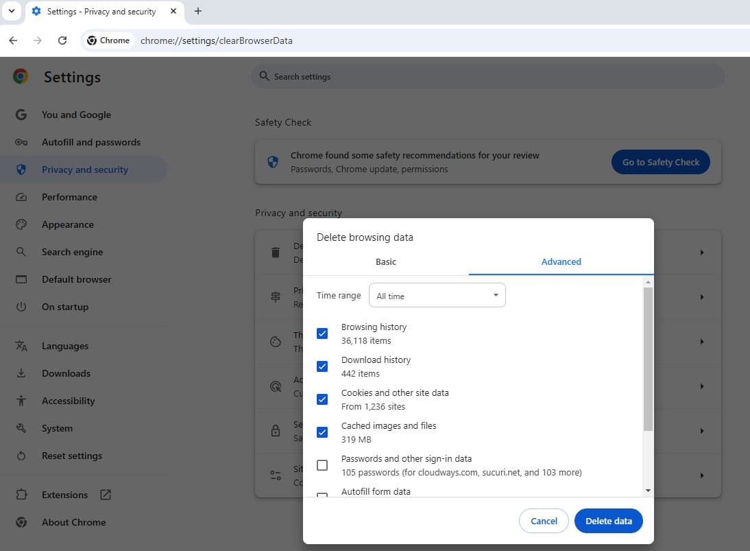This screenshot has height=551, width=750.
Task: Click the search magnifier in Search settings
Action: (x=263, y=76)
